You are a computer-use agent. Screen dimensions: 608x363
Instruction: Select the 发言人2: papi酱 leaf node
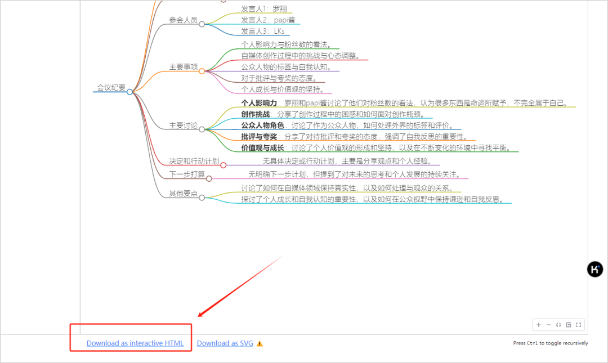pyautogui.click(x=268, y=20)
